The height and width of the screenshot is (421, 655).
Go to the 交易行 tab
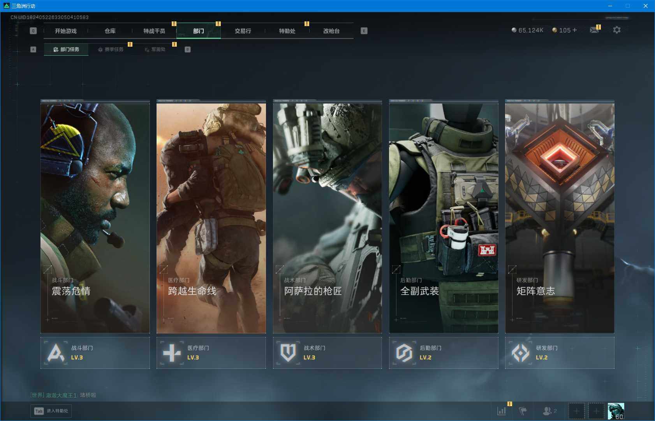point(243,31)
